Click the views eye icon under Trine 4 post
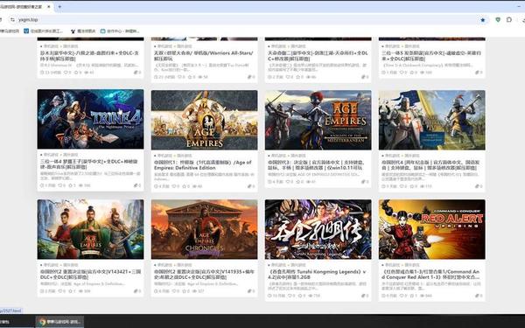The width and height of the screenshot is (525, 328). tap(80, 185)
